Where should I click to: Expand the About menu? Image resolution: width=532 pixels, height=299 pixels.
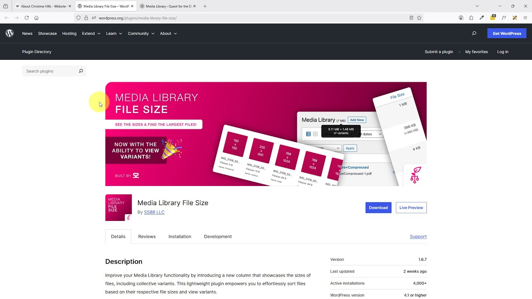click(168, 33)
